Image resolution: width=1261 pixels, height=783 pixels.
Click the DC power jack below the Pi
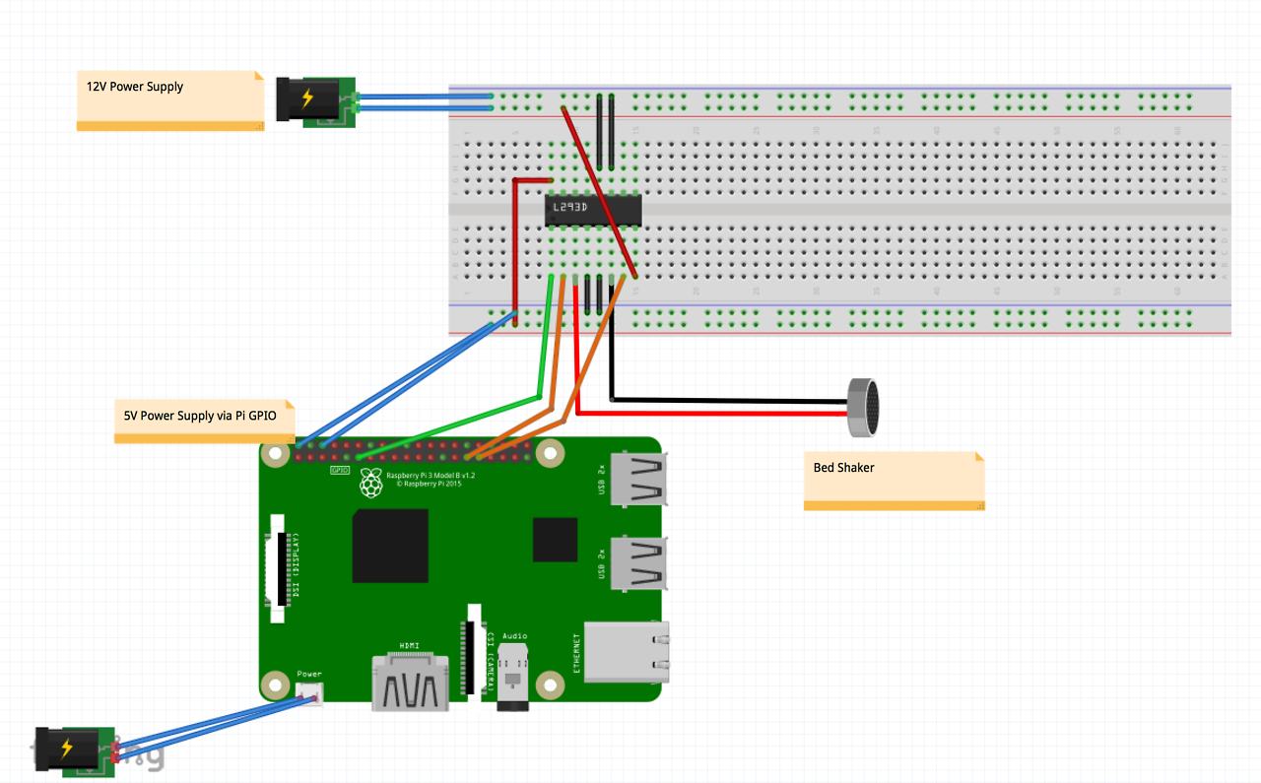pyautogui.click(x=76, y=751)
